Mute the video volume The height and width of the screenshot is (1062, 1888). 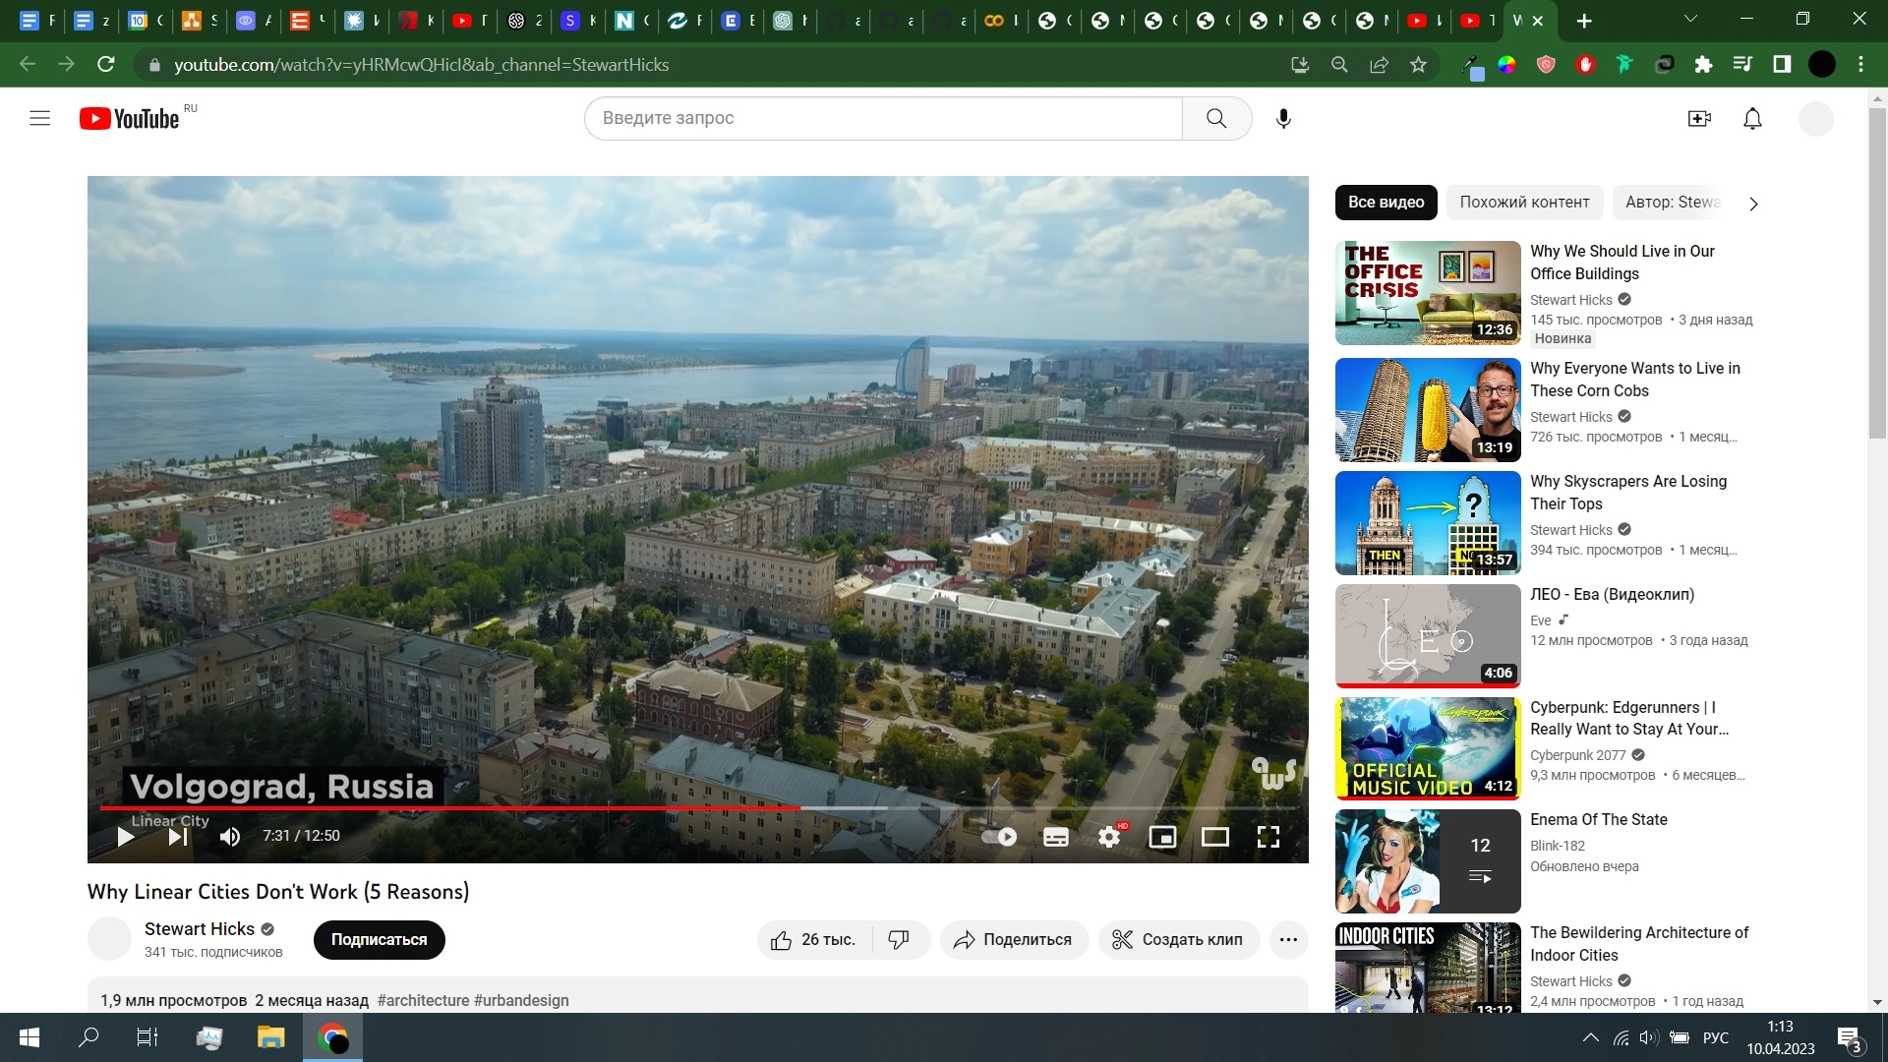pyautogui.click(x=230, y=837)
